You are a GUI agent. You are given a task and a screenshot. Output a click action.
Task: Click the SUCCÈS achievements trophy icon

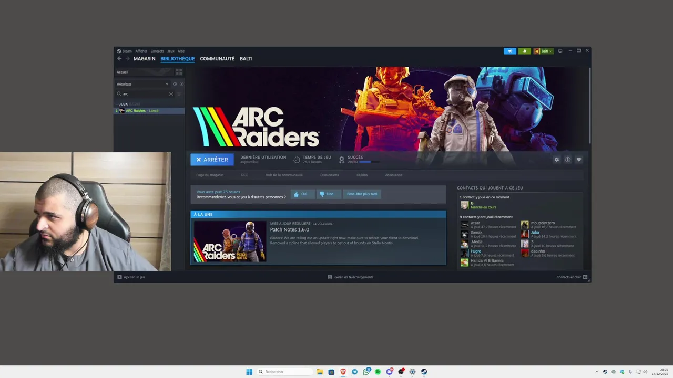point(342,159)
